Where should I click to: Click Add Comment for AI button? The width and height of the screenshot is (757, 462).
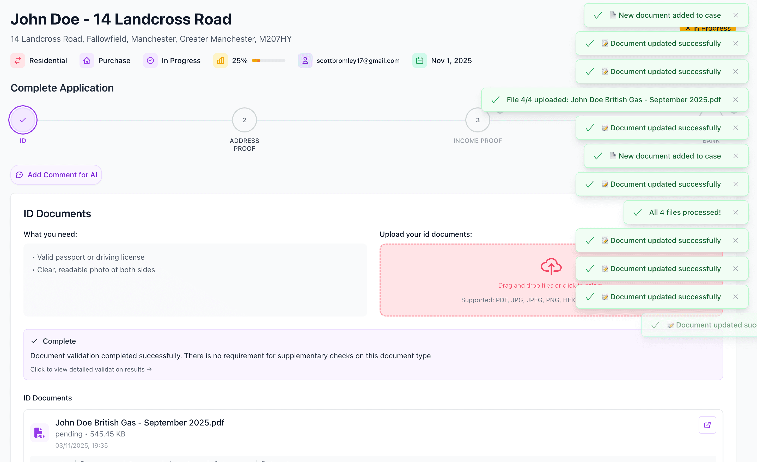[56, 175]
